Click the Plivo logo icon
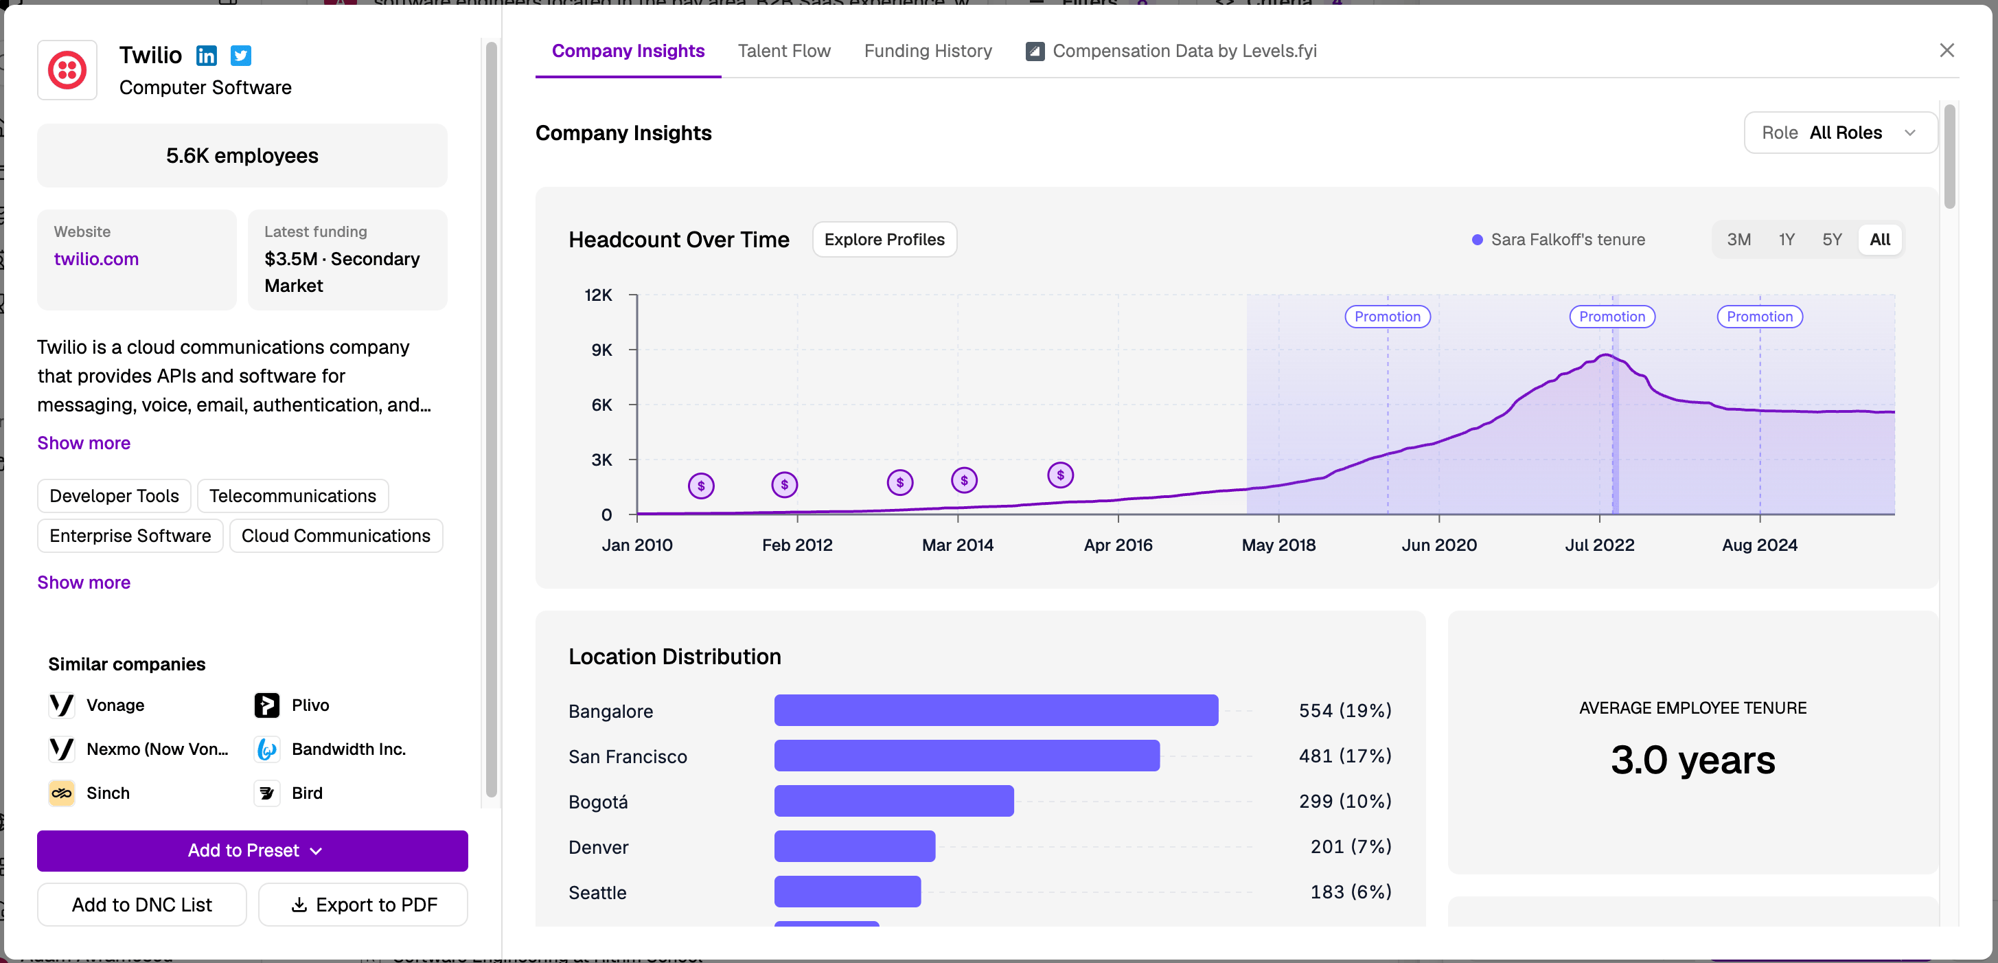The image size is (1998, 963). point(267,705)
